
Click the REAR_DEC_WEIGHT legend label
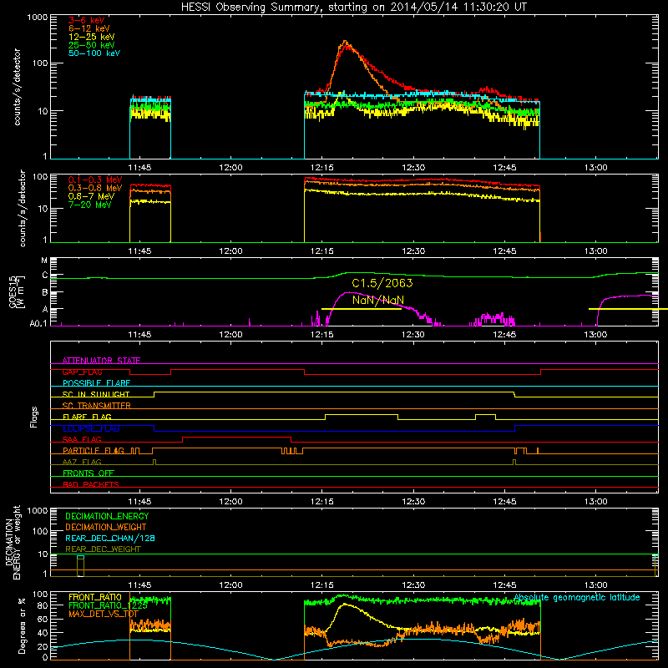click(103, 549)
